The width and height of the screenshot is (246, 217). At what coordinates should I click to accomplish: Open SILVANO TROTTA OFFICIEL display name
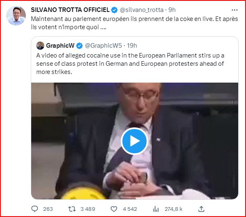(70, 10)
